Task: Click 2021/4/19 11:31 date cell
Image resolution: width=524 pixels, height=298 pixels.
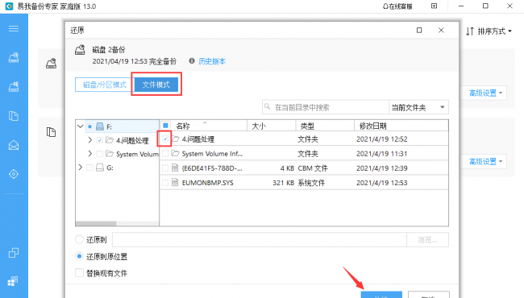Action: (x=382, y=154)
